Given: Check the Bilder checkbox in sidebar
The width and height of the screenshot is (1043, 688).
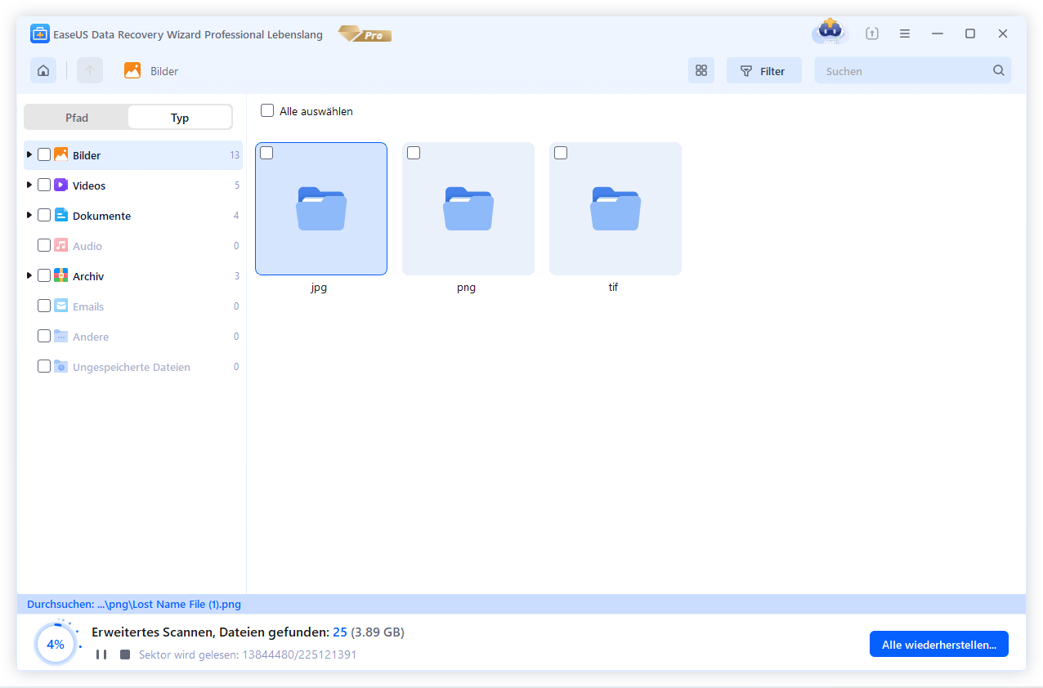Looking at the screenshot, I should pos(44,154).
